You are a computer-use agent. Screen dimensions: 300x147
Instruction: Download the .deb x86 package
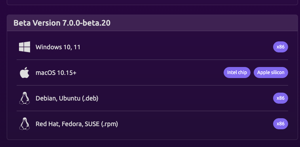pyautogui.click(x=281, y=98)
